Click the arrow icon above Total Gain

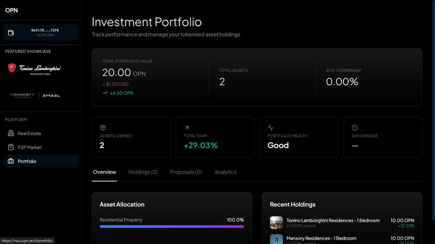[187, 128]
